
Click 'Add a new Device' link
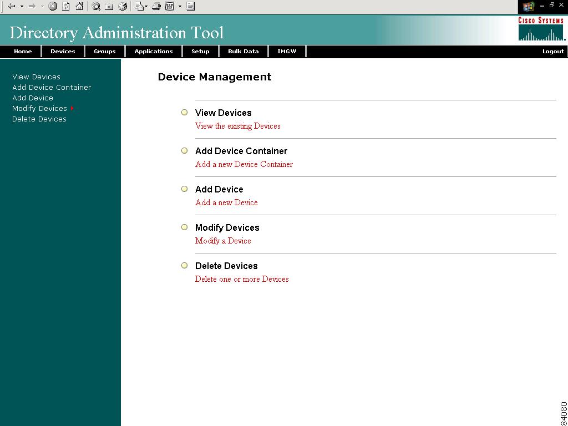[226, 202]
